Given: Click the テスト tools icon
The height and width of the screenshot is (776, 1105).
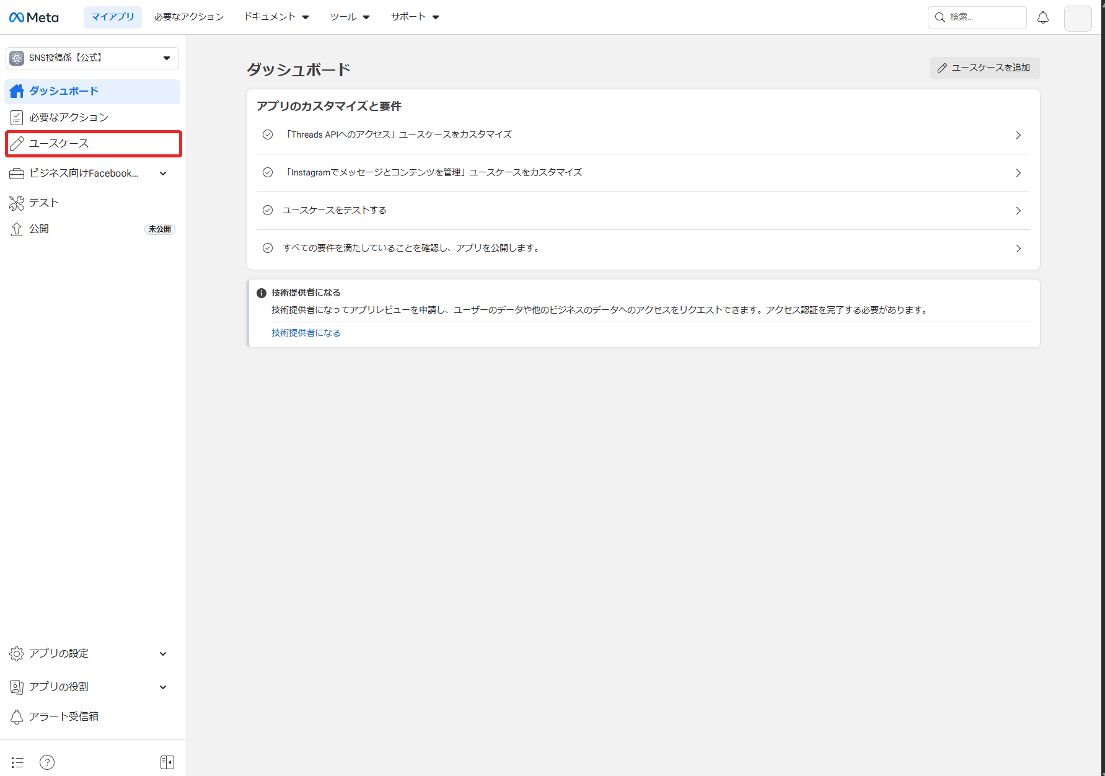Looking at the screenshot, I should (17, 203).
